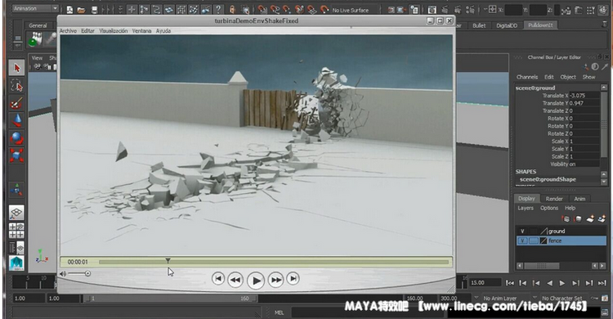Create new empty layer icon
The width and height of the screenshot is (613, 319).
click(x=590, y=218)
